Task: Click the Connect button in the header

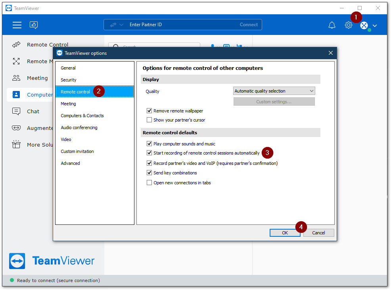Action: [249, 25]
